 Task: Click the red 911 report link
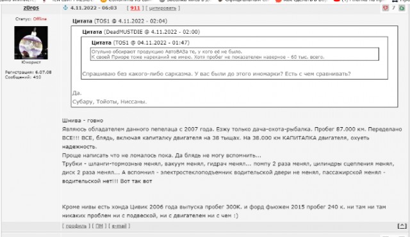click(x=135, y=8)
